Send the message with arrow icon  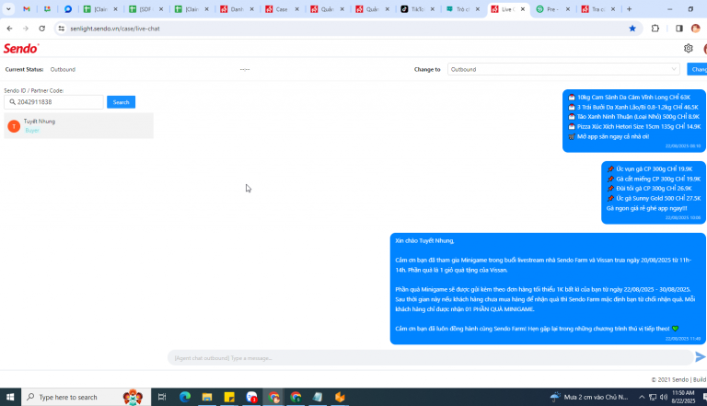click(x=700, y=357)
